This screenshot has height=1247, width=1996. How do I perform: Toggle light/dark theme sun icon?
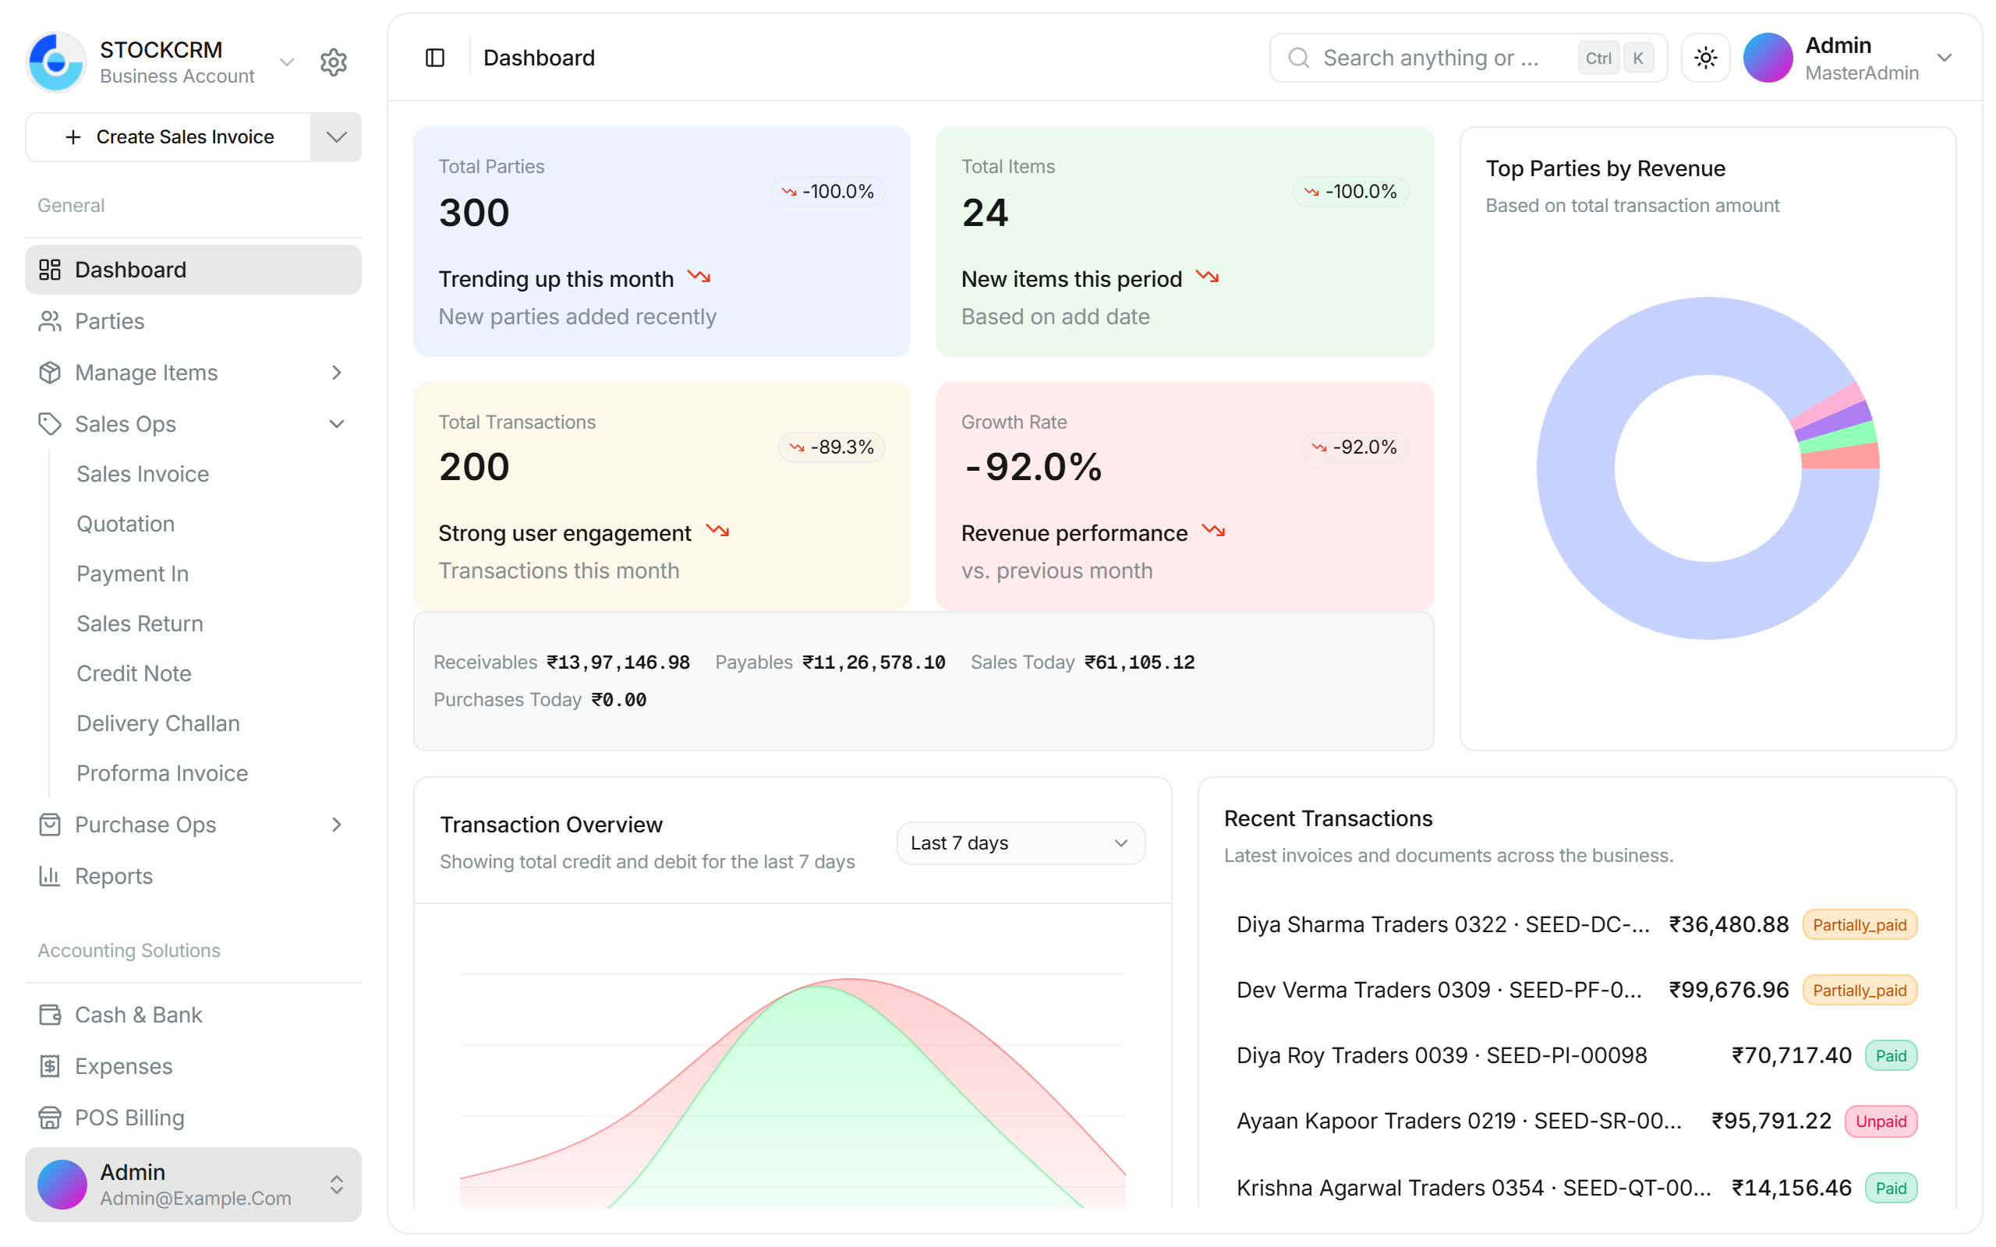(1705, 58)
